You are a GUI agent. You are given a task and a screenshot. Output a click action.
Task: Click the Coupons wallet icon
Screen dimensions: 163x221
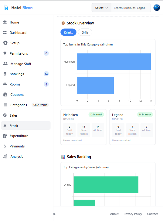(5, 94)
